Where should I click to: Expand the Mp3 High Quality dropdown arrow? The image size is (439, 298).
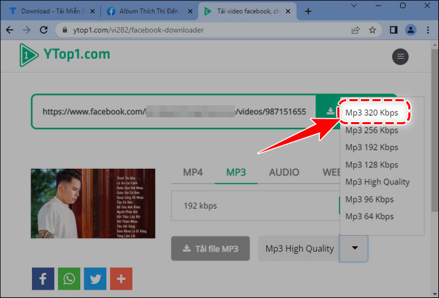tap(354, 248)
